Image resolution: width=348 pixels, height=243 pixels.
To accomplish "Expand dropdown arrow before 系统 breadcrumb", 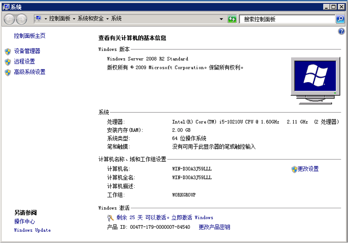I will (x=107, y=19).
